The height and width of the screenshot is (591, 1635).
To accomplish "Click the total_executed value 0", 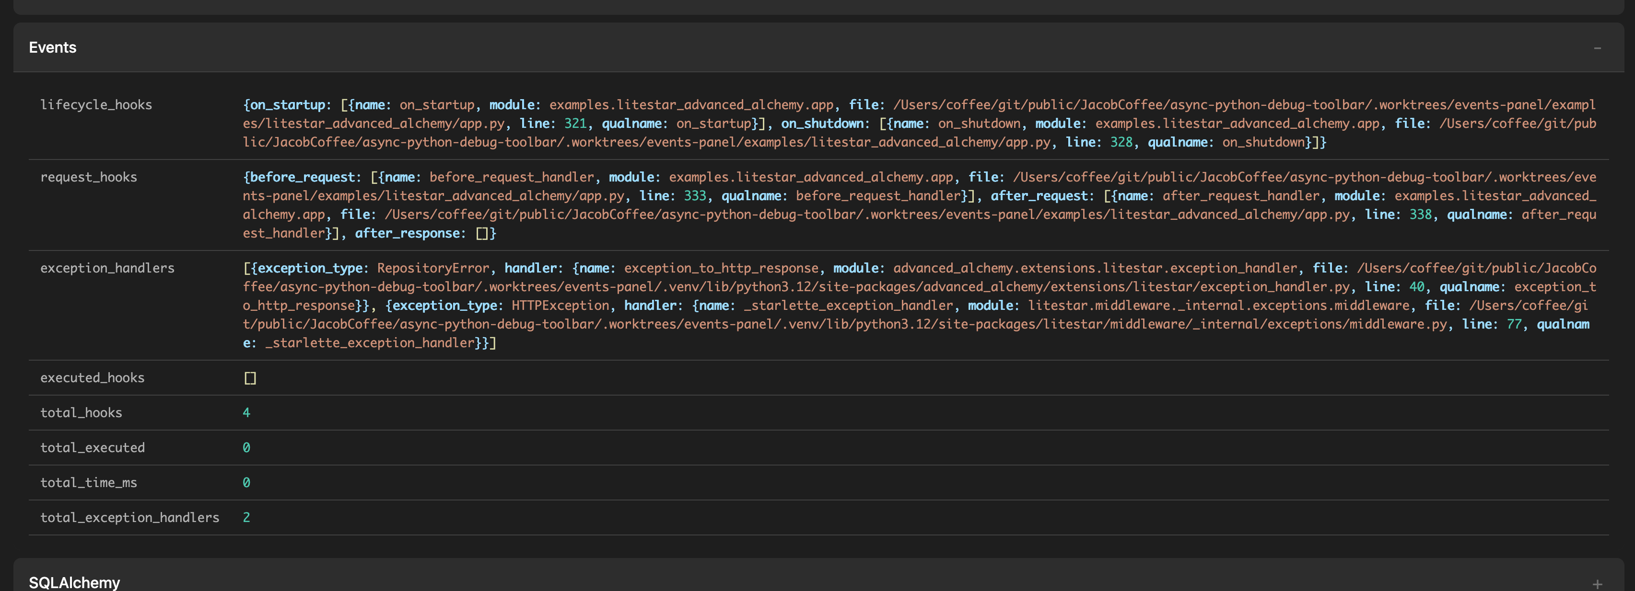I will 246,448.
